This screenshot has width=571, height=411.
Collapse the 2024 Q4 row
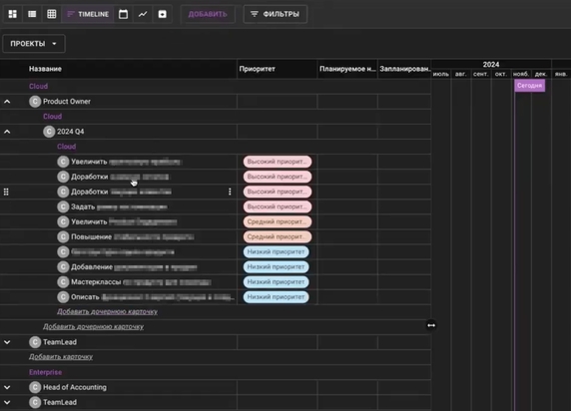(7, 132)
